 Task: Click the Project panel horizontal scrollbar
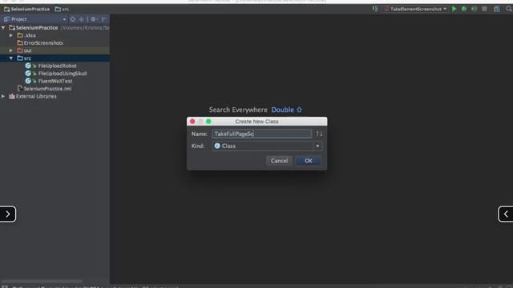(x=42, y=281)
